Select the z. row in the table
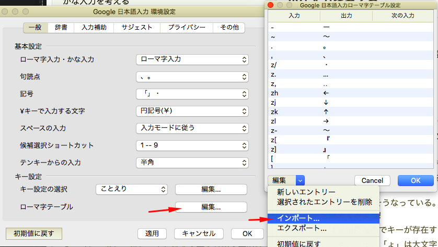The height and width of the screenshot is (247, 438). [351, 75]
